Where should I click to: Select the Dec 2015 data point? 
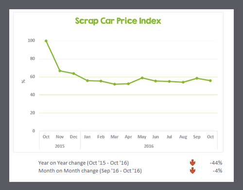click(x=73, y=73)
